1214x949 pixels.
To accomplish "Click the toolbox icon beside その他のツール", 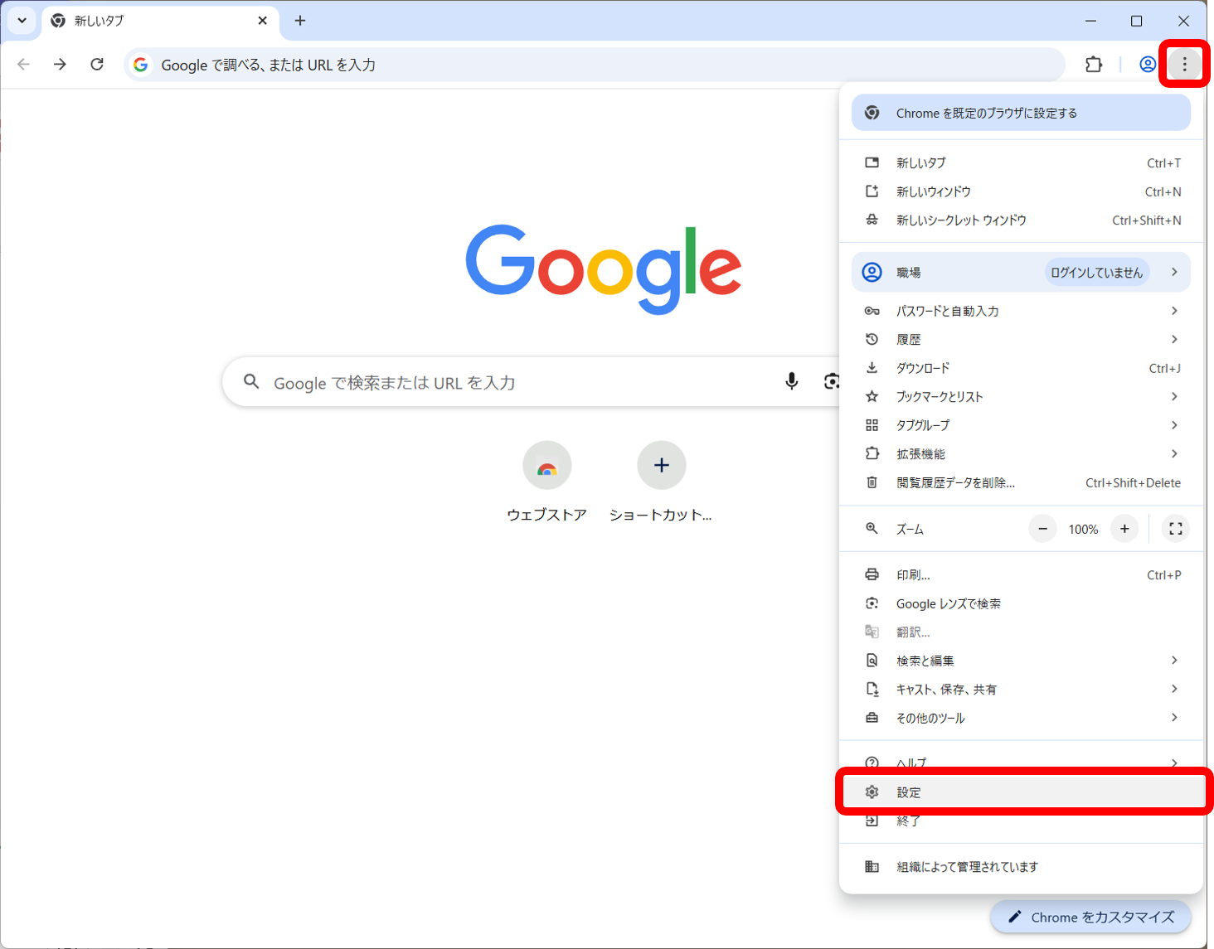I will (x=872, y=718).
